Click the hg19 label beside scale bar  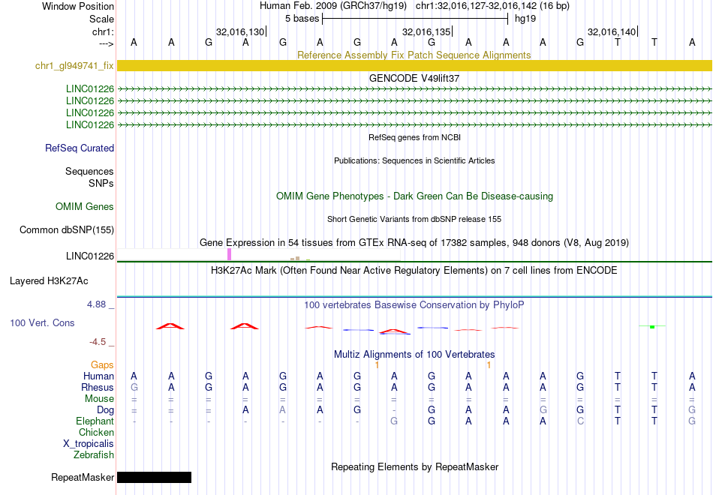pyautogui.click(x=525, y=19)
